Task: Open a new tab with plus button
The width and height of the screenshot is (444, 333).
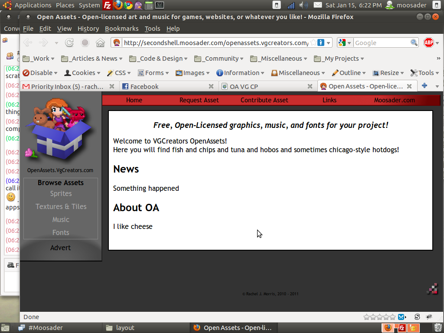Action: click(424, 86)
